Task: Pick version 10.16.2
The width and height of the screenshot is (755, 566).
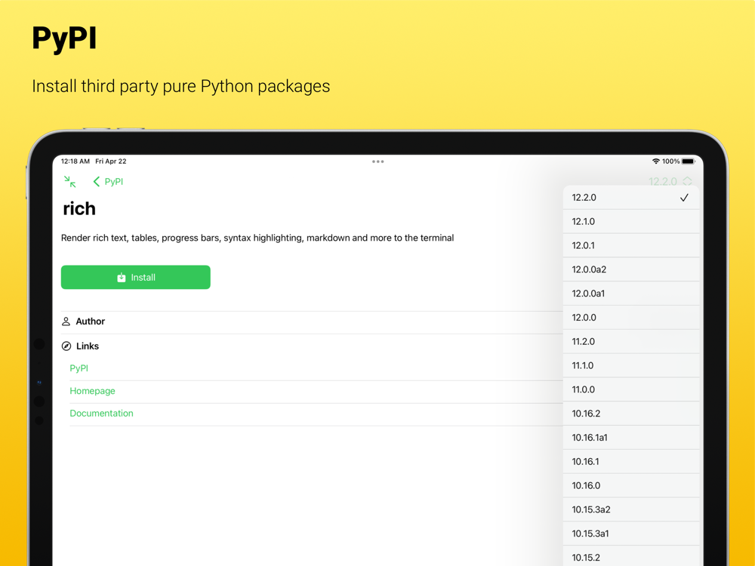Action: tap(630, 414)
